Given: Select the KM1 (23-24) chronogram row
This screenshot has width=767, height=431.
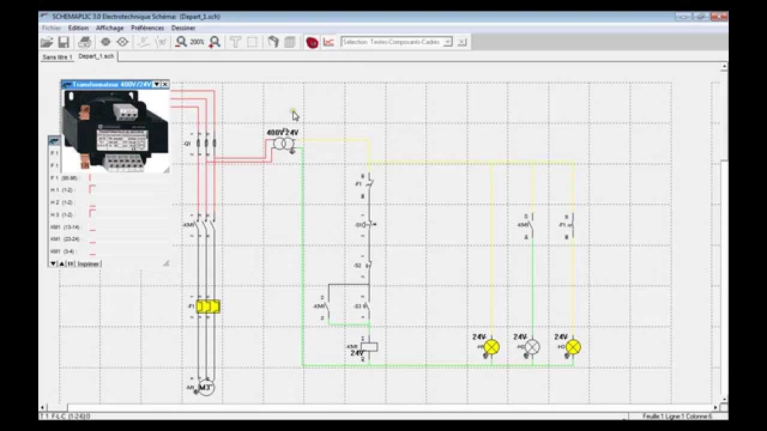Looking at the screenshot, I should tap(108, 239).
